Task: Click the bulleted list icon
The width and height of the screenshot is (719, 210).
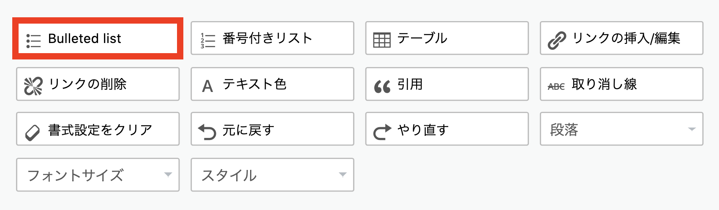Action: tap(33, 40)
